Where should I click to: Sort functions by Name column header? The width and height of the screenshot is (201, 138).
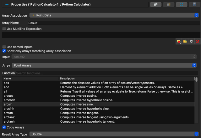pos(30,79)
